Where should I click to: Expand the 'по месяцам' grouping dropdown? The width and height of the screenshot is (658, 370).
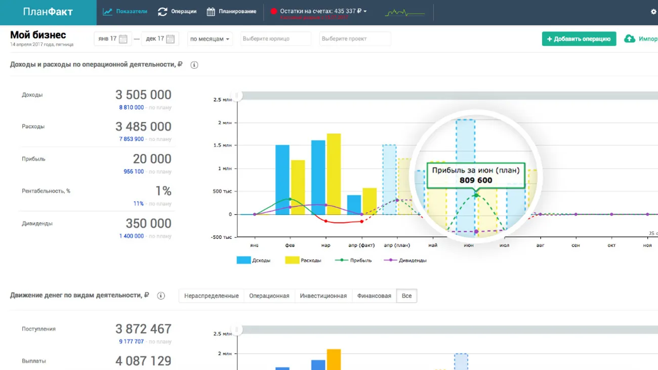(210, 39)
